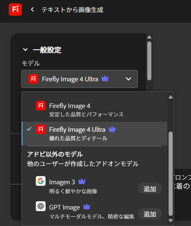This screenshot has width=191, height=226.
Task: Click the 他のユーザーが作成したアドオンモデル description text
Action: coord(83,164)
